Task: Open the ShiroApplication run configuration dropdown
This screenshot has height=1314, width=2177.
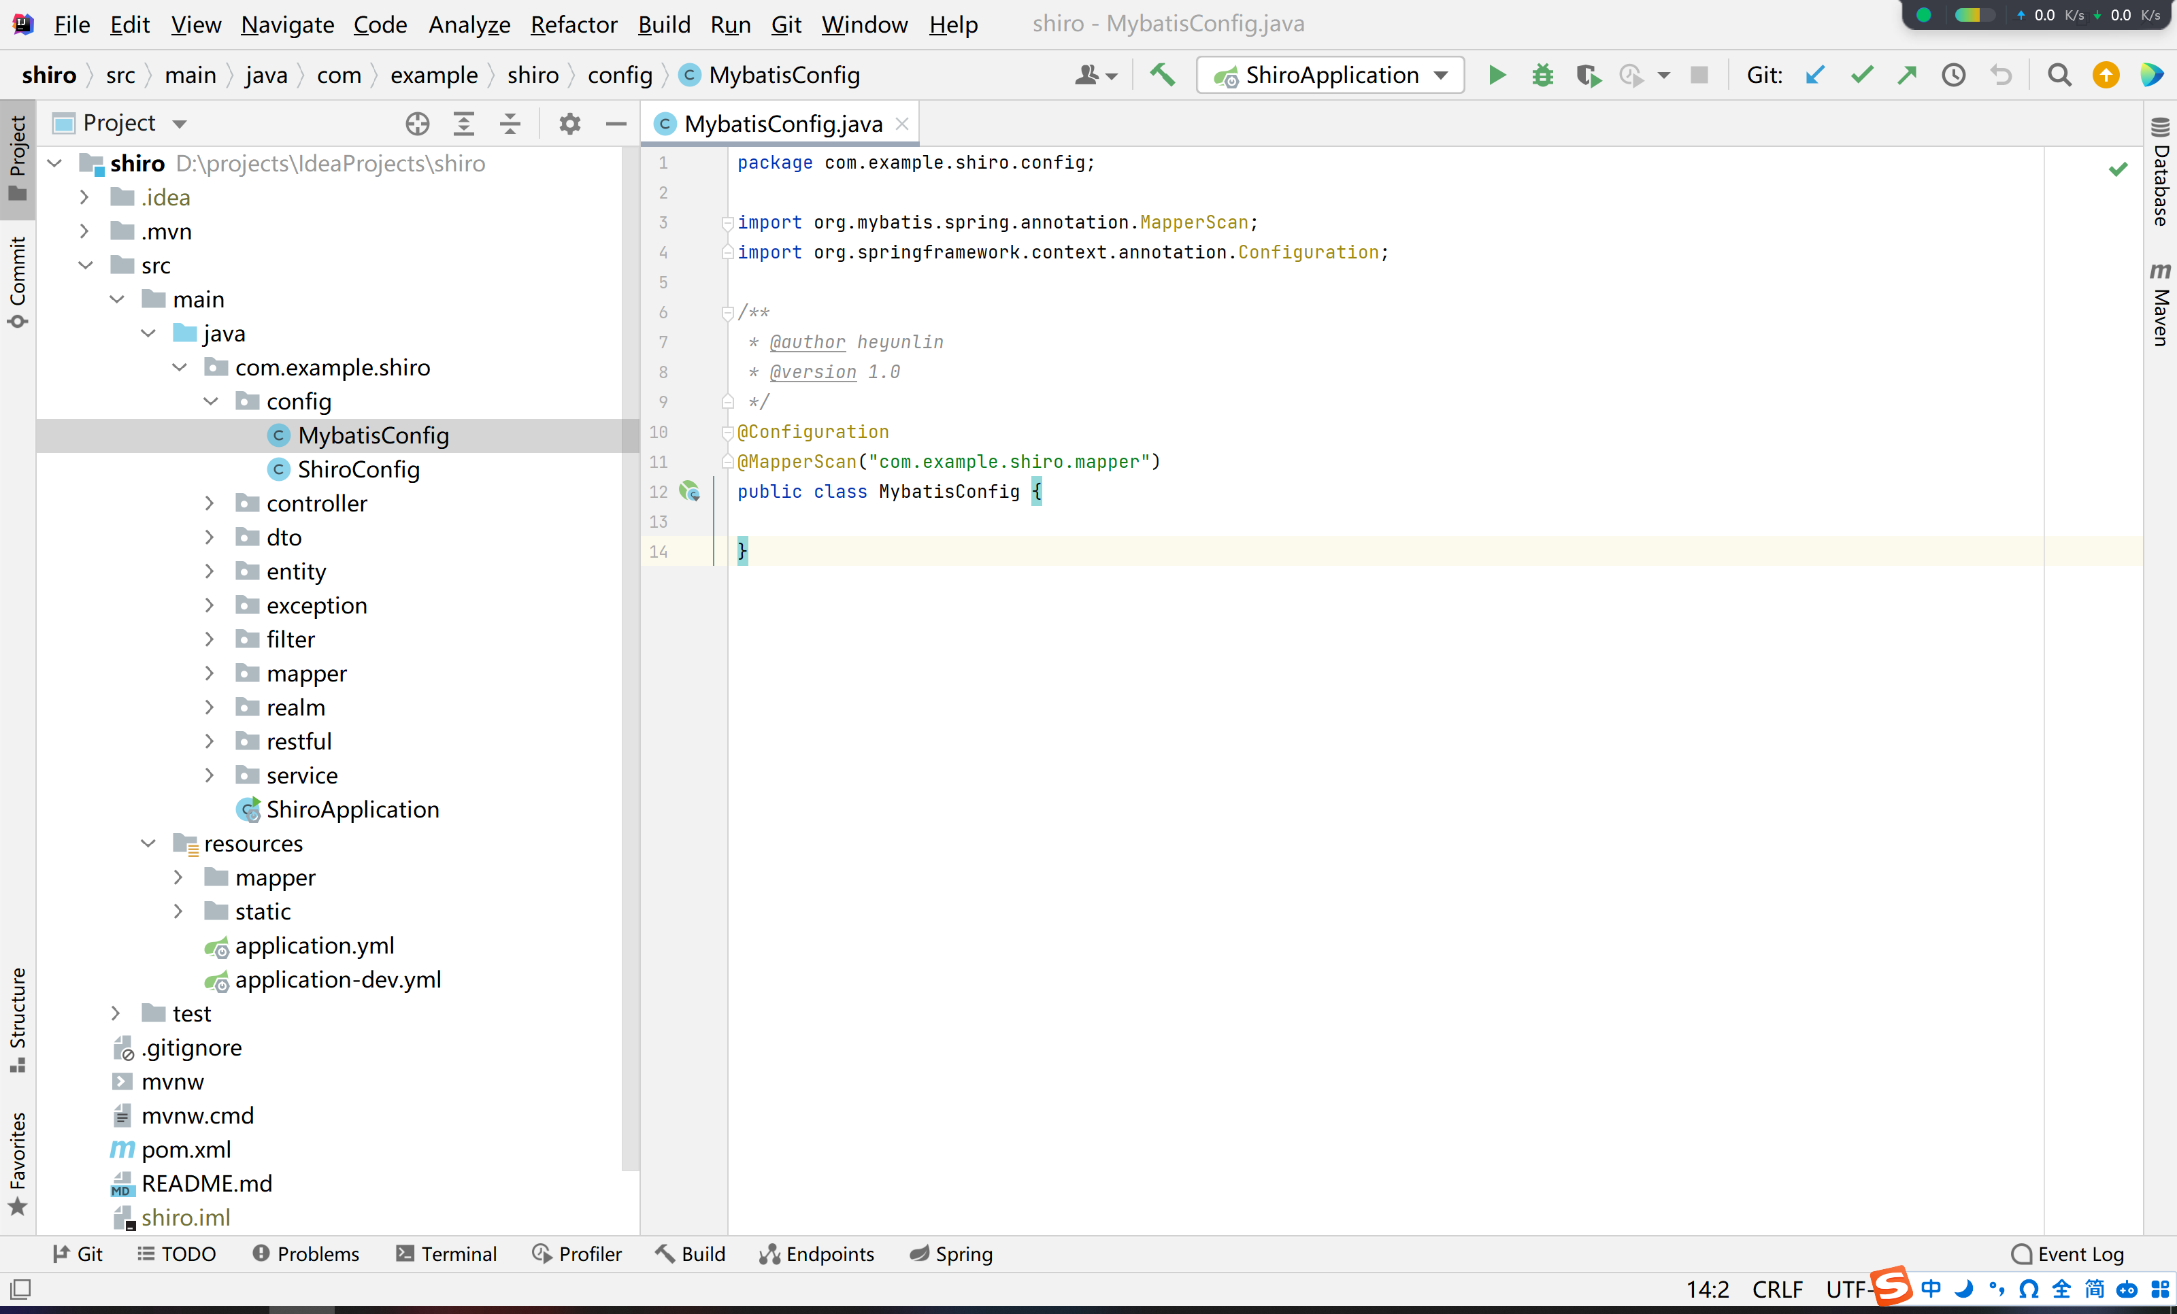Action: pyautogui.click(x=1331, y=75)
